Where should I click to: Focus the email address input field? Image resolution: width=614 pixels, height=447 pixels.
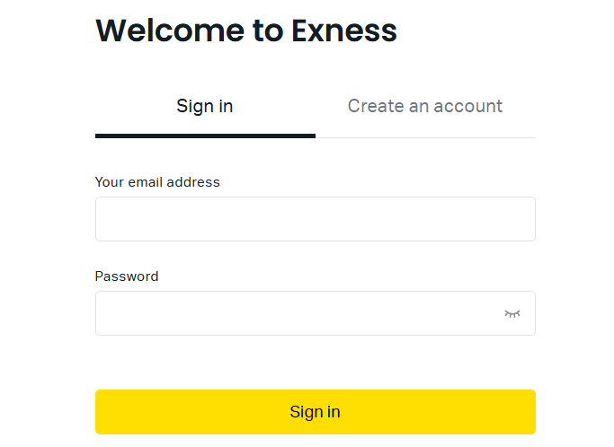tap(315, 219)
